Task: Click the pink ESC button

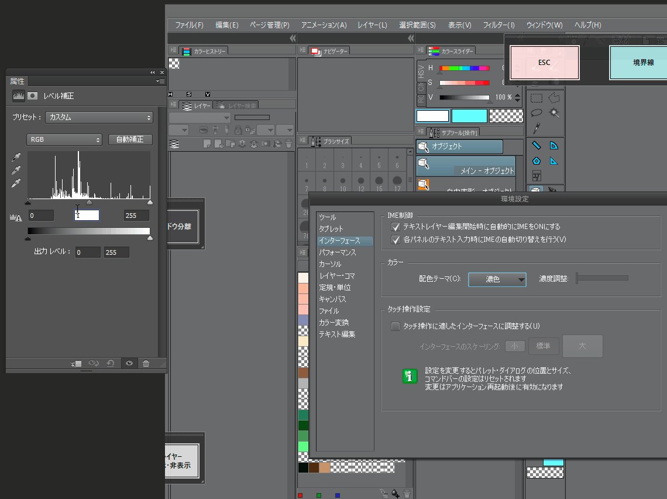Action: point(545,63)
